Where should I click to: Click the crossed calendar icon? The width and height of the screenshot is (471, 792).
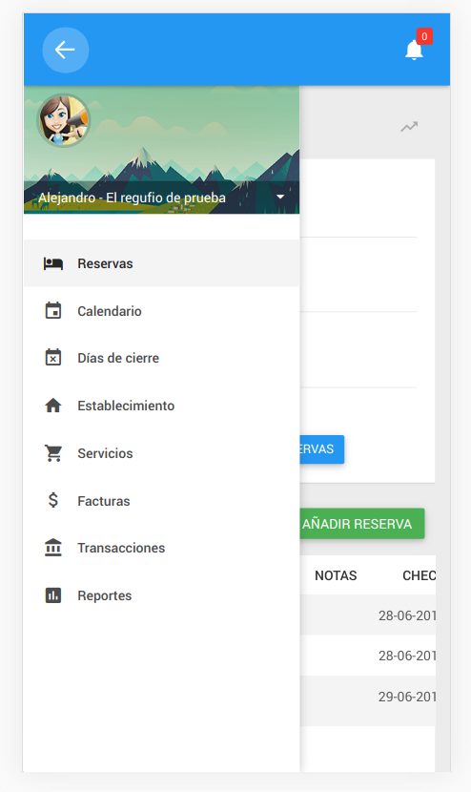(x=53, y=358)
